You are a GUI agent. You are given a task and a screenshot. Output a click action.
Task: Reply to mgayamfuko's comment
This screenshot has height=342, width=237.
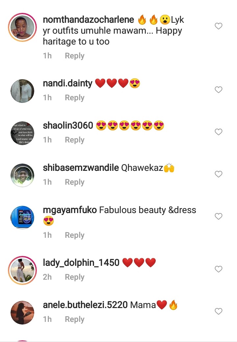74,235
